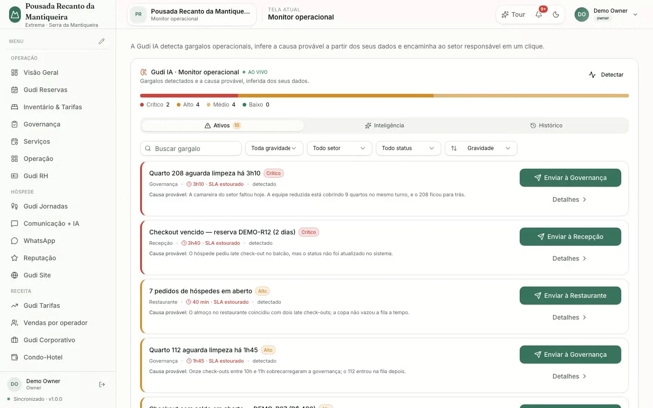Viewport: 653px width, 408px height.
Task: Expand Detalhes for 7 pedidos de hóspedes
Action: (x=570, y=317)
